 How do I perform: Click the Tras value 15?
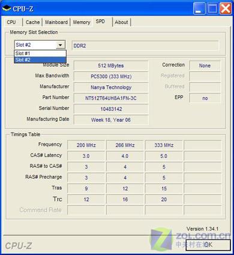tap(164, 188)
